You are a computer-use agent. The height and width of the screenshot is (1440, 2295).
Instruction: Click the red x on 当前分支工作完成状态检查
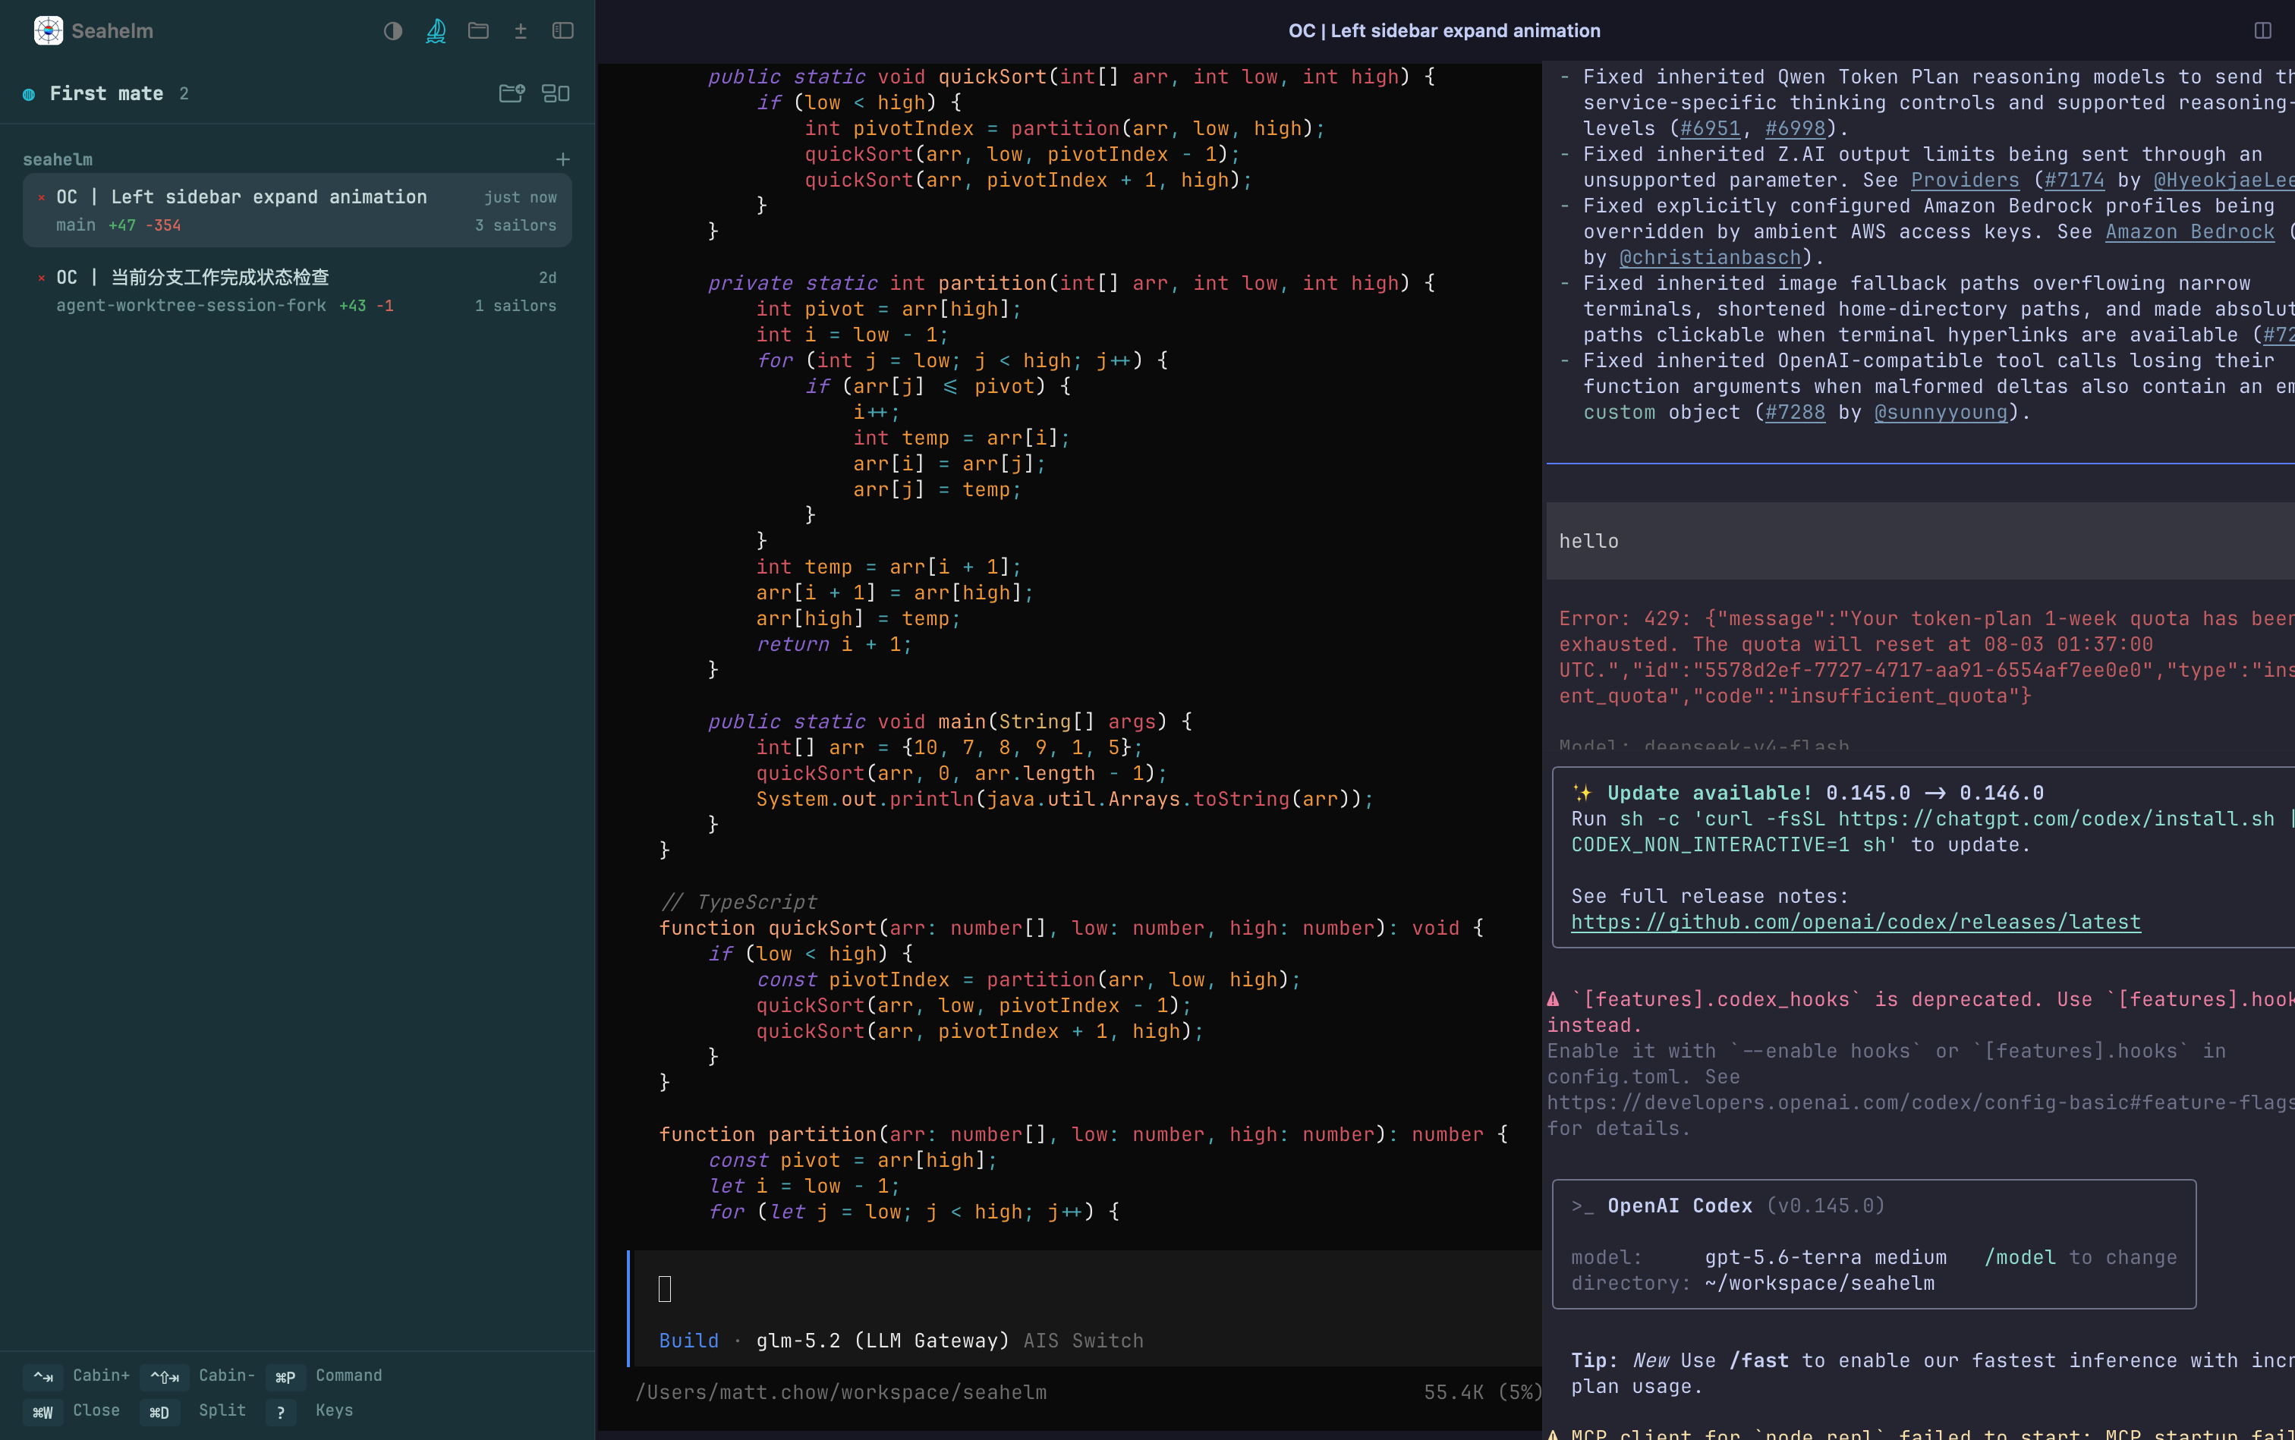pos(41,278)
